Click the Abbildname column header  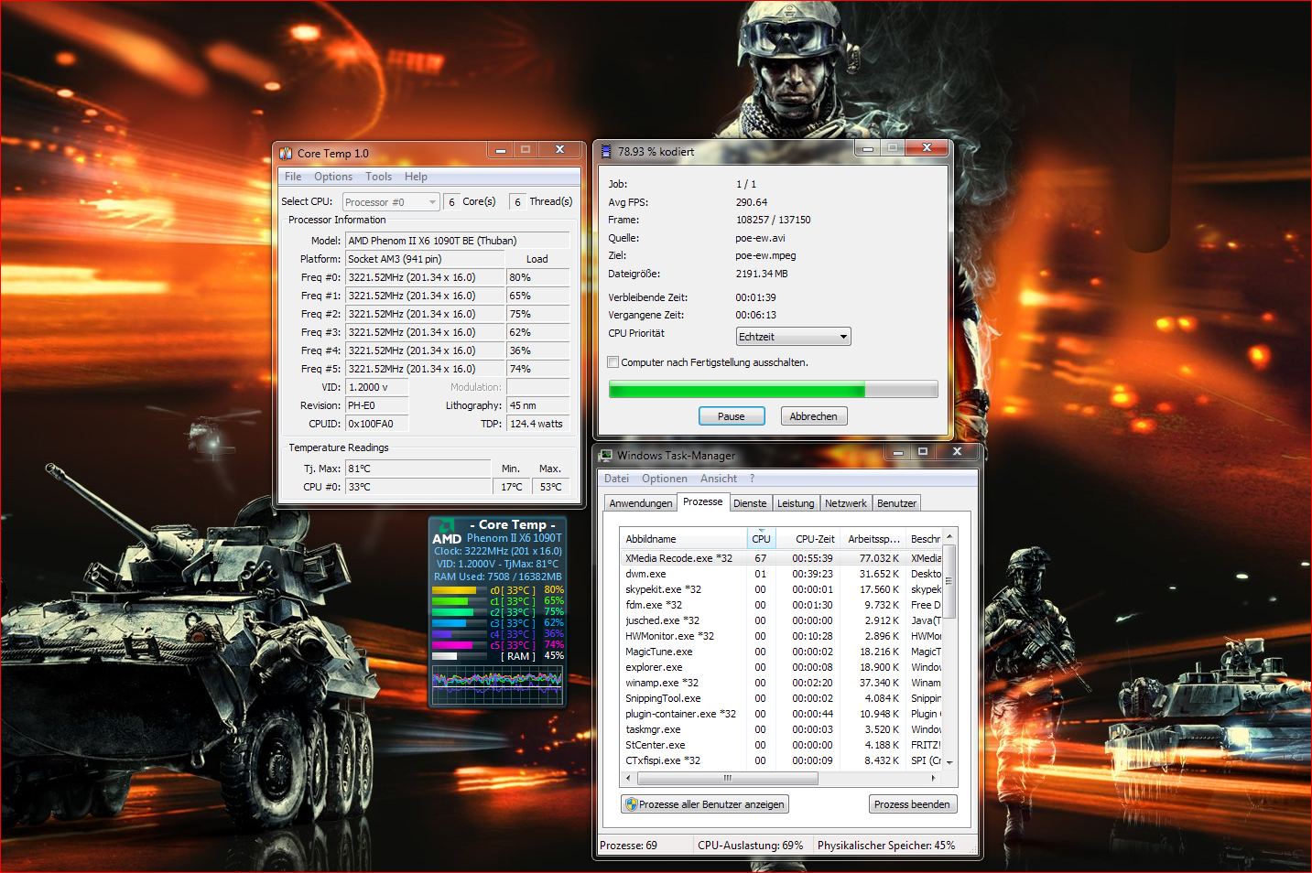point(684,539)
